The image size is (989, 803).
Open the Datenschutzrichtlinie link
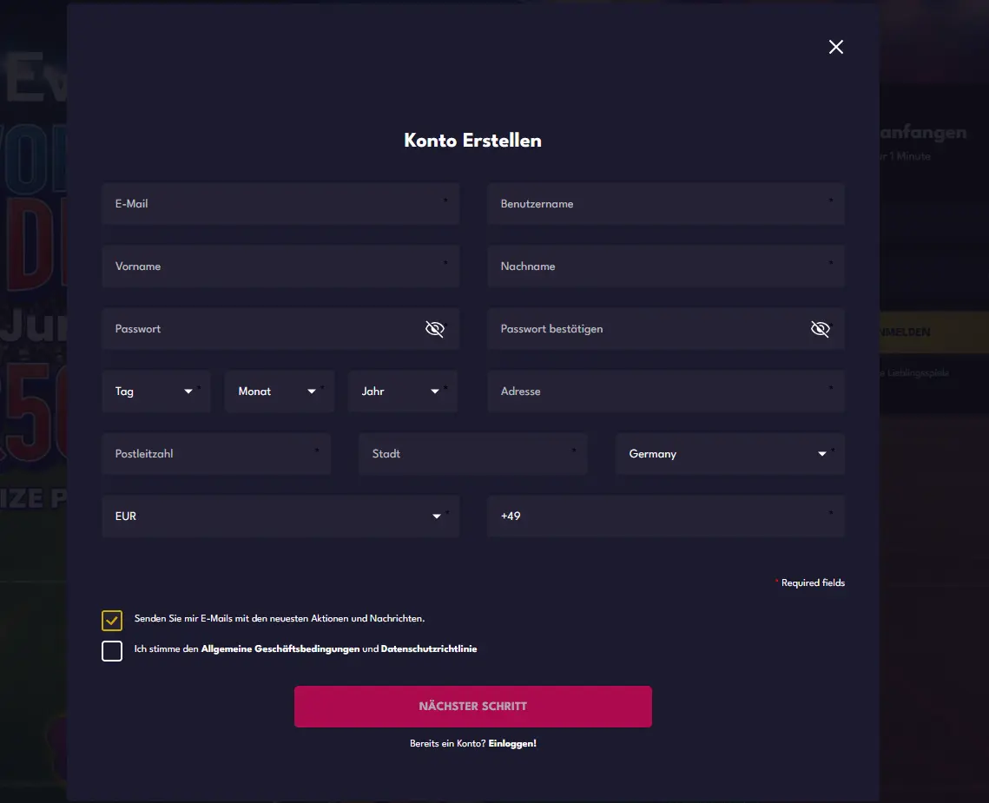click(429, 649)
